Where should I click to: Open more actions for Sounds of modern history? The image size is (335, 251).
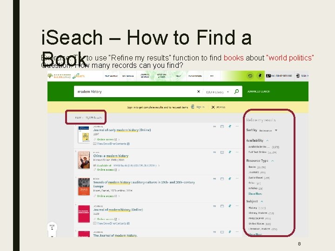tap(237, 178)
